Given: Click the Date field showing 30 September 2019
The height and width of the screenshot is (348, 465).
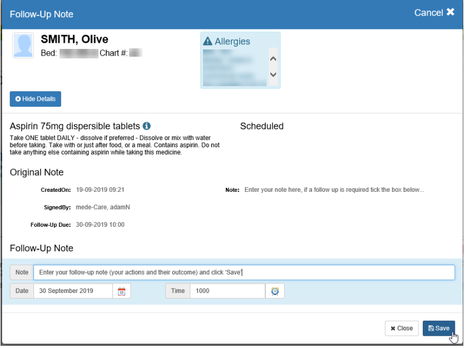Looking at the screenshot, I should [x=73, y=291].
